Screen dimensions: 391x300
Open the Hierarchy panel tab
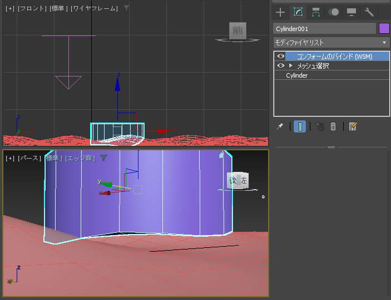(316, 12)
